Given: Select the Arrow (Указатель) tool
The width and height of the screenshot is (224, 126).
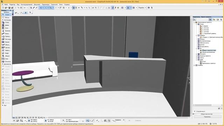Looking at the screenshot, I should (6, 15).
